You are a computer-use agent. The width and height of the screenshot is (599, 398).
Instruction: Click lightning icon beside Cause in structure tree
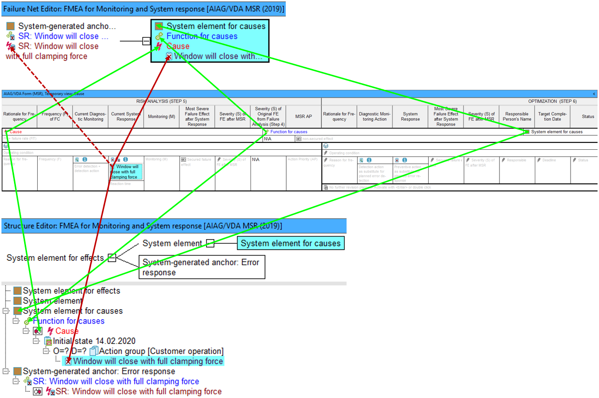pos(50,331)
